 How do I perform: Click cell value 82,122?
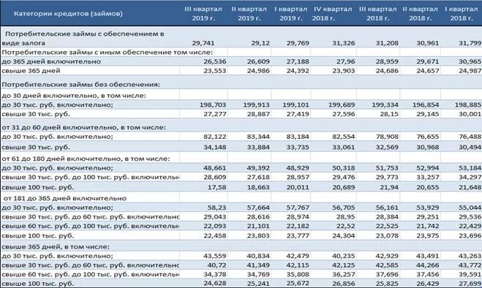point(214,137)
